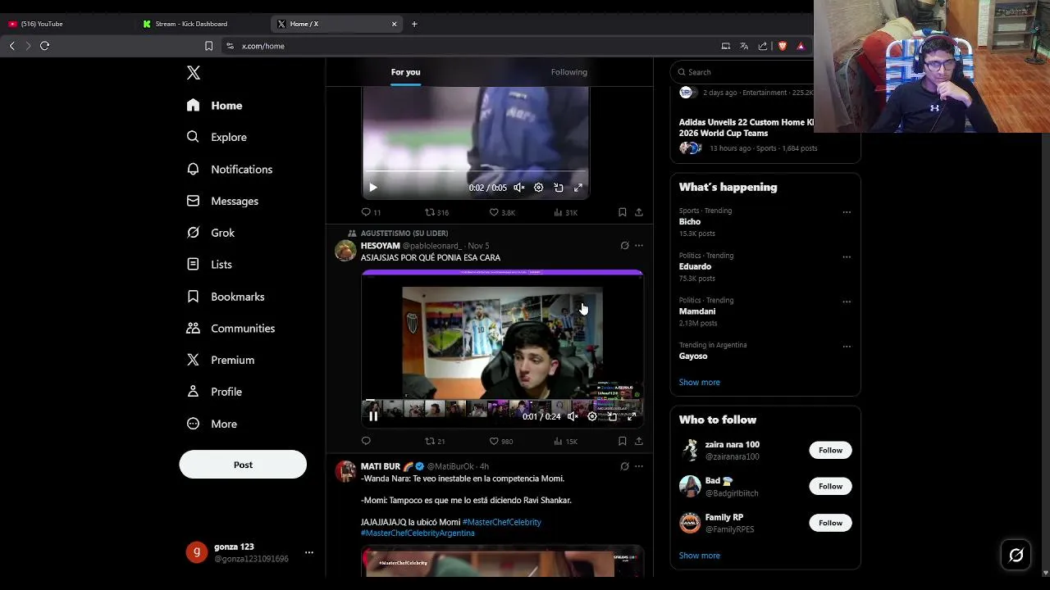This screenshot has height=590, width=1050.
Task: Open the HESOYAM post's three-dot menu
Action: [639, 245]
